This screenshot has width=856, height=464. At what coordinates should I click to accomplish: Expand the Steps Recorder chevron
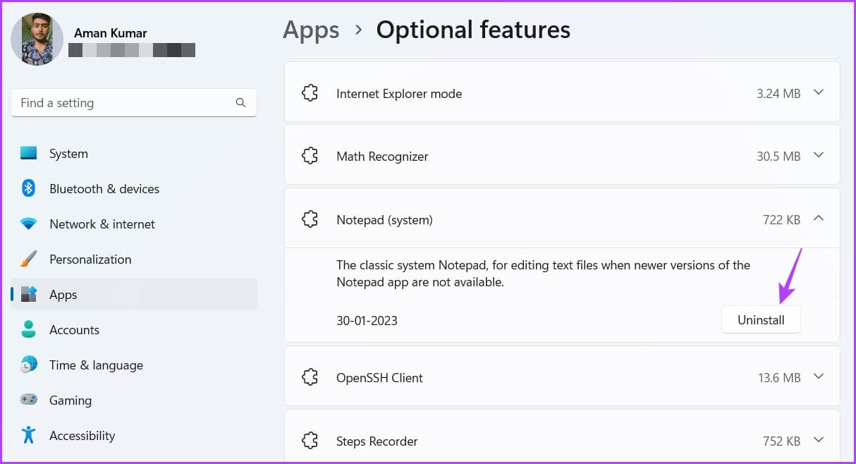pyautogui.click(x=819, y=440)
